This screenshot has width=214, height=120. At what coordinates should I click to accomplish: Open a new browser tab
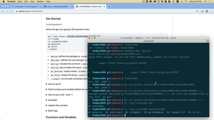109,7
